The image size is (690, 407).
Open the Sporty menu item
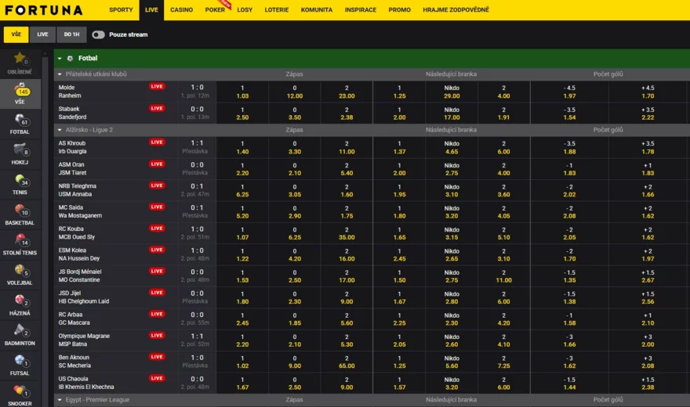[x=121, y=9]
